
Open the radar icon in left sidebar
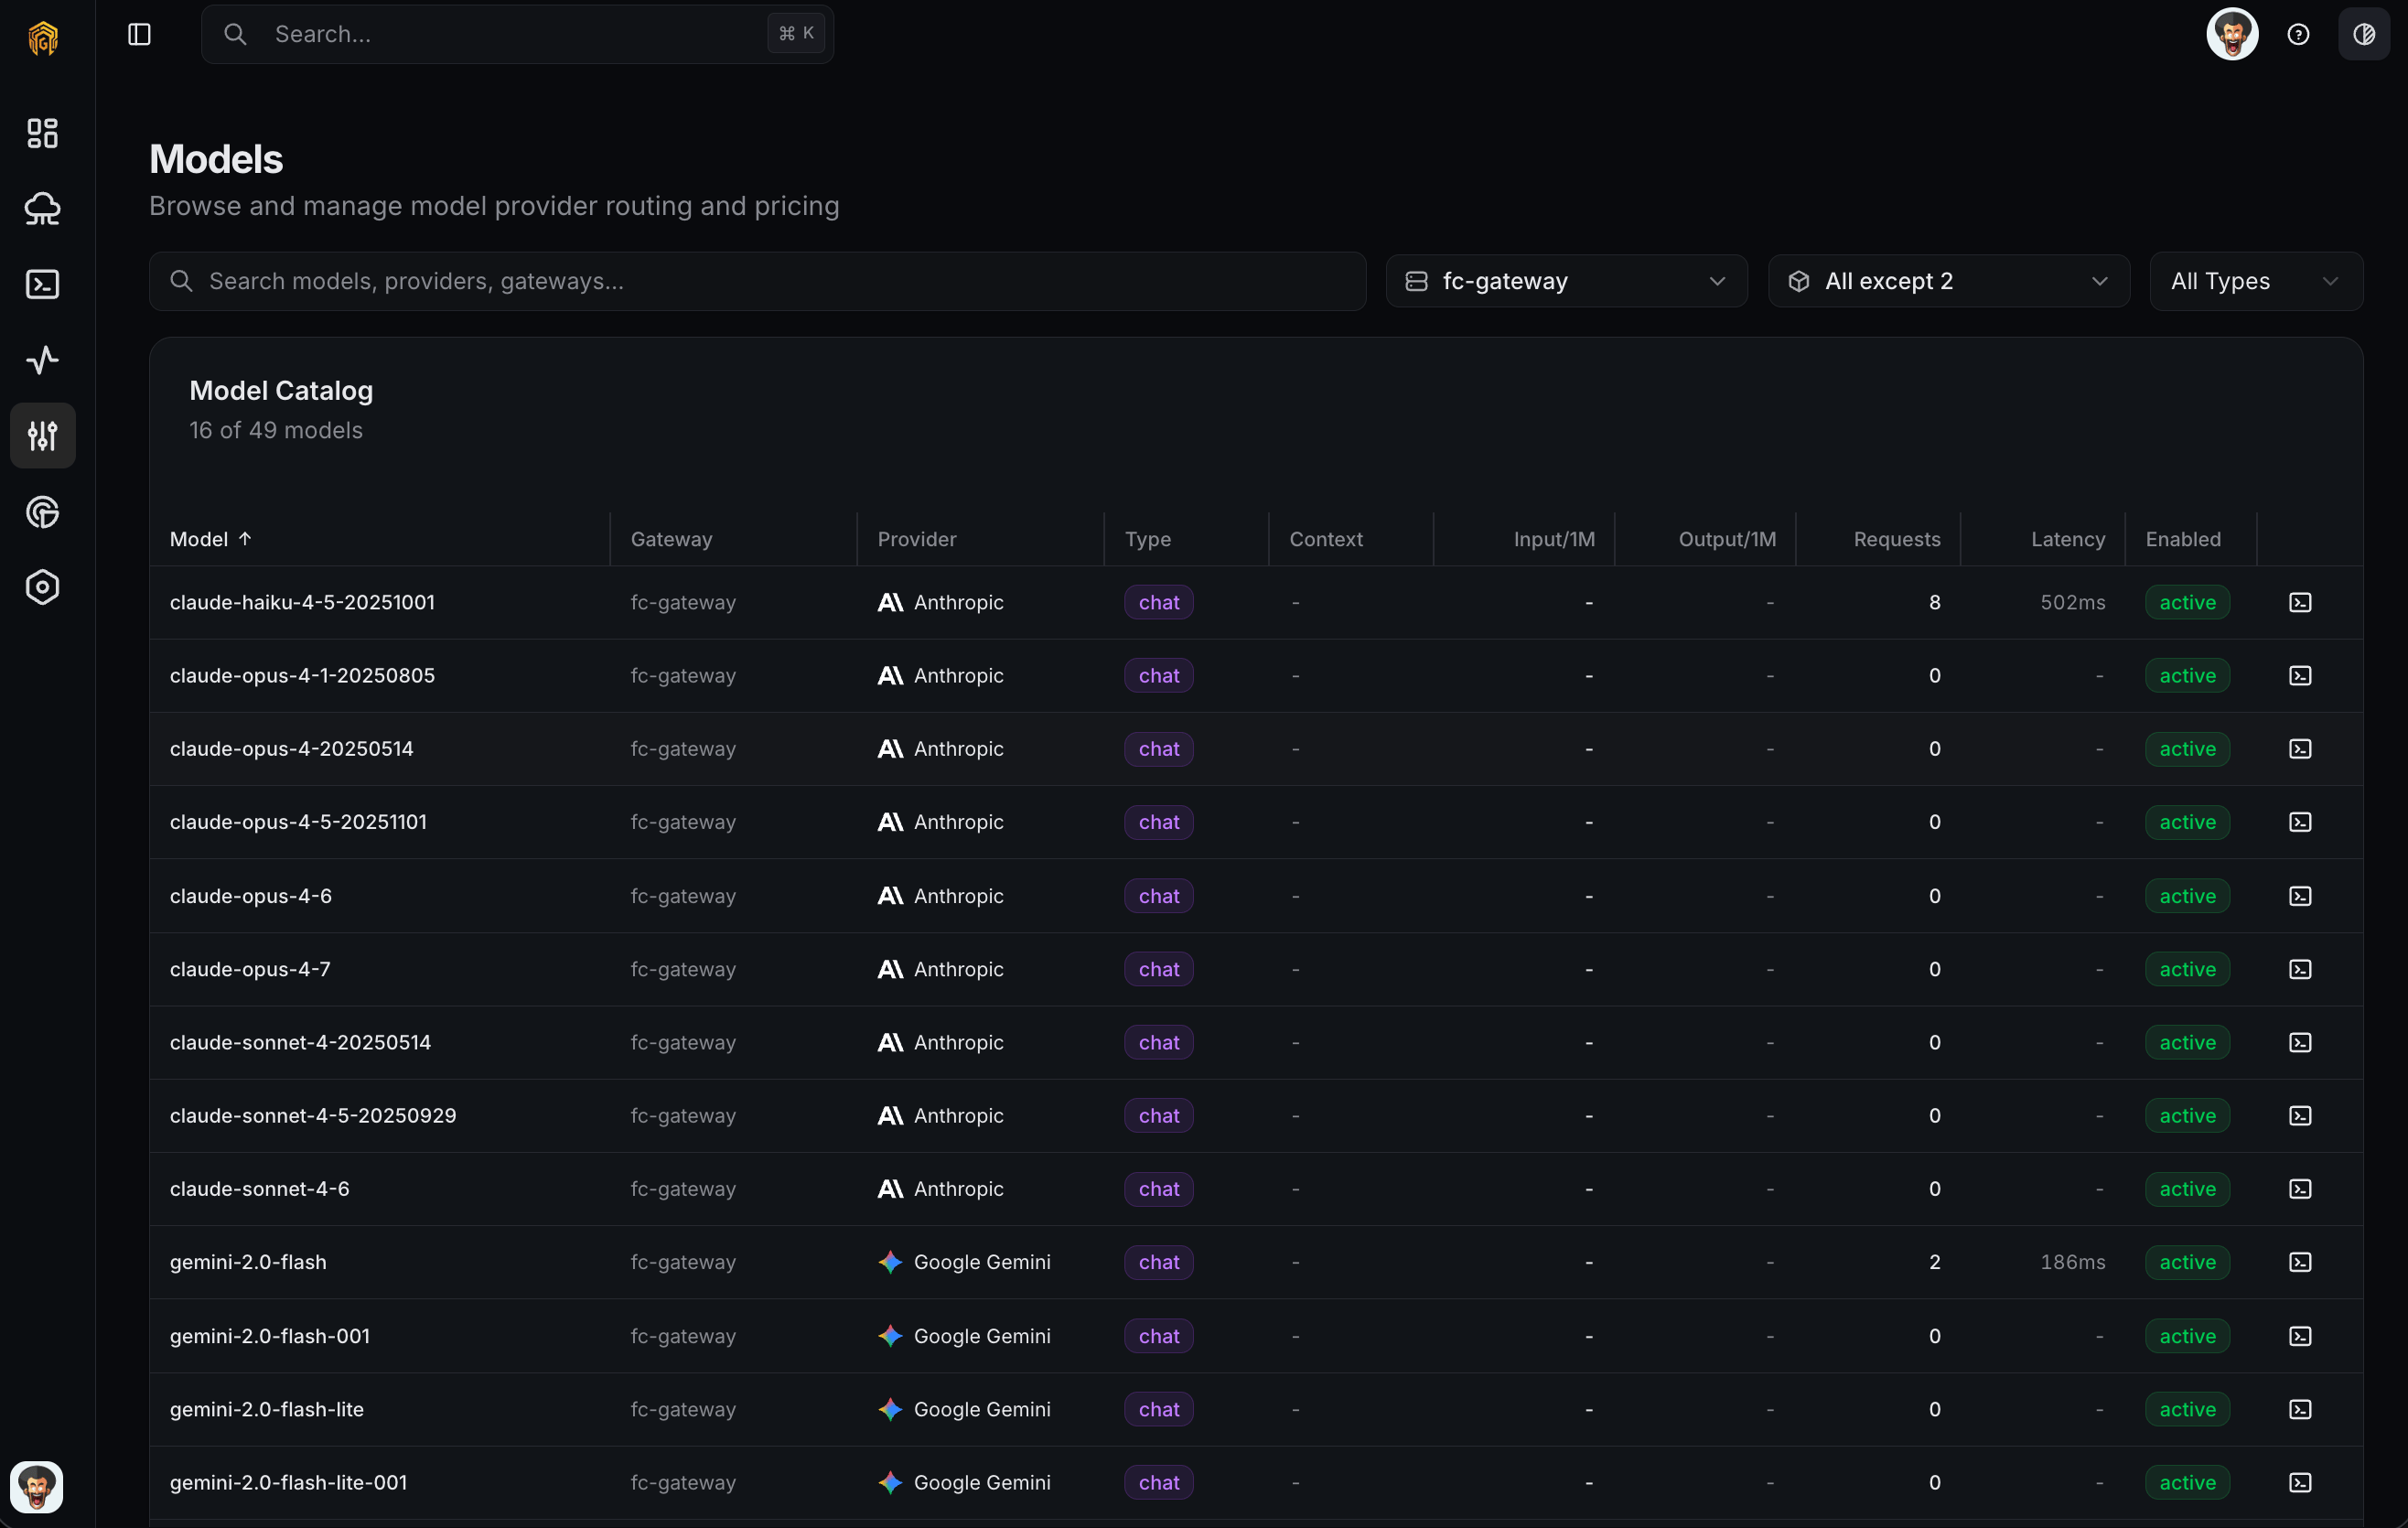point(42,511)
